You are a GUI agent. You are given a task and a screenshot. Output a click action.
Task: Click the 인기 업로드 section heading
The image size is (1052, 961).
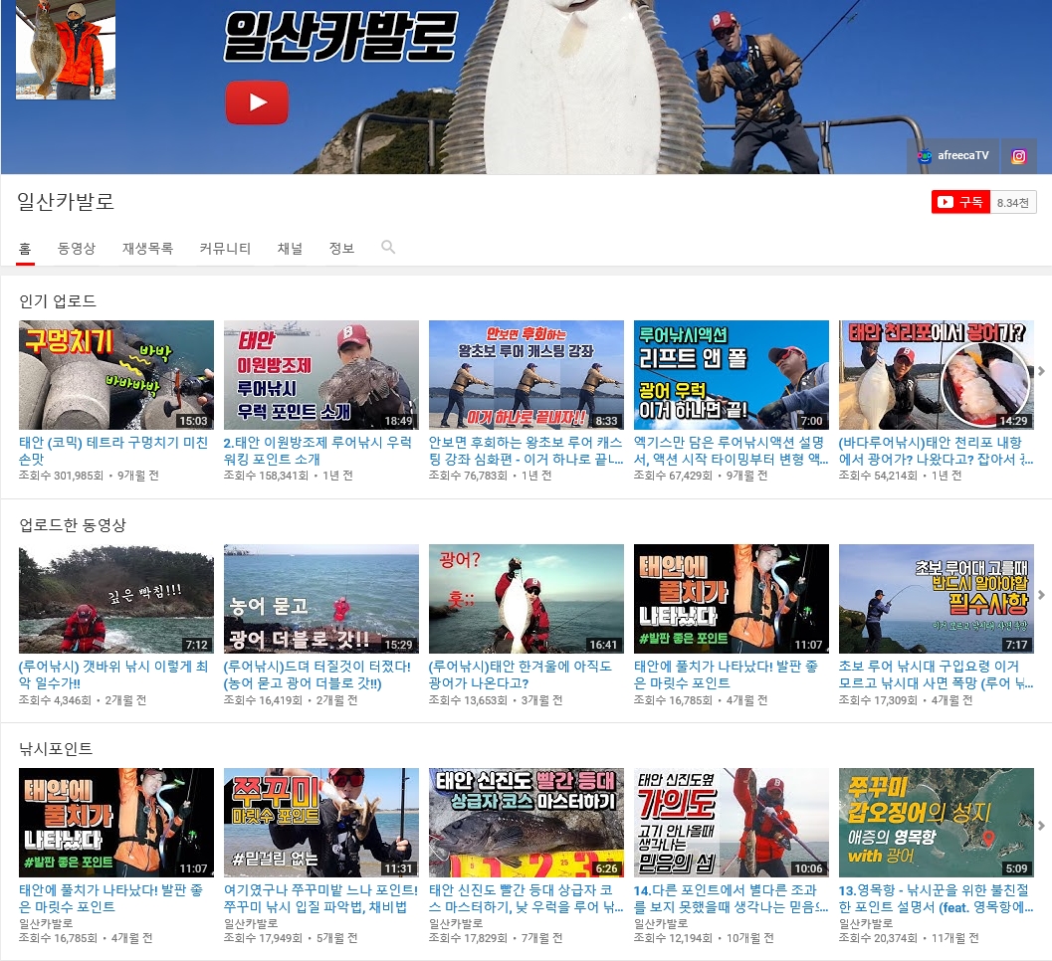tap(58, 300)
